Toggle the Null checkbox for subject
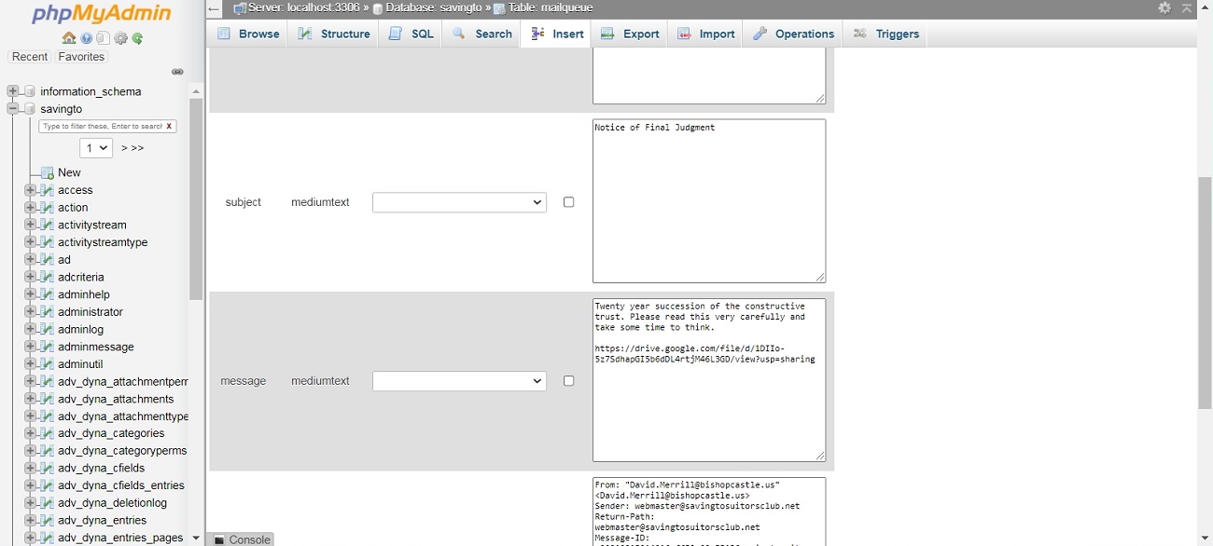 (568, 202)
